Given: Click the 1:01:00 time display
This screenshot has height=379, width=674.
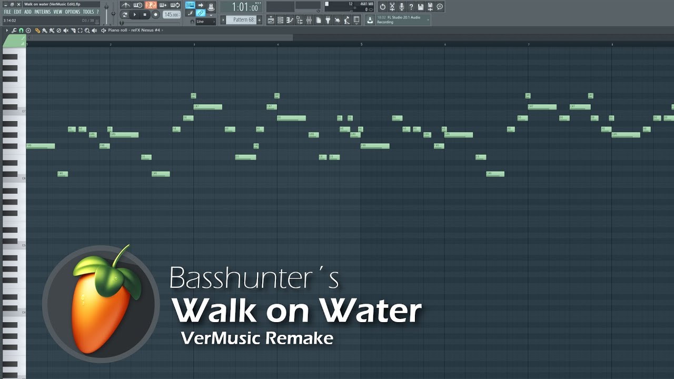Looking at the screenshot, I should tap(241, 6).
